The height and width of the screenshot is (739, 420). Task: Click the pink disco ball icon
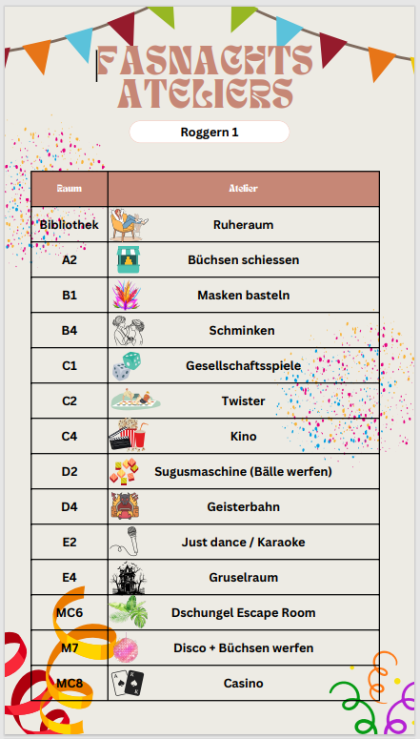tap(126, 648)
